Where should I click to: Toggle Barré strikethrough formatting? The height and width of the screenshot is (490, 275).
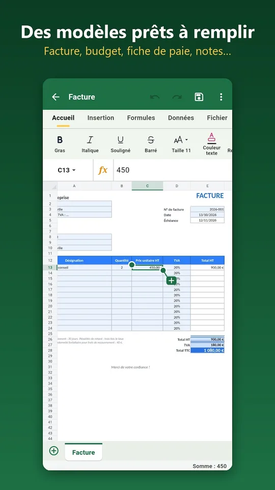click(151, 144)
